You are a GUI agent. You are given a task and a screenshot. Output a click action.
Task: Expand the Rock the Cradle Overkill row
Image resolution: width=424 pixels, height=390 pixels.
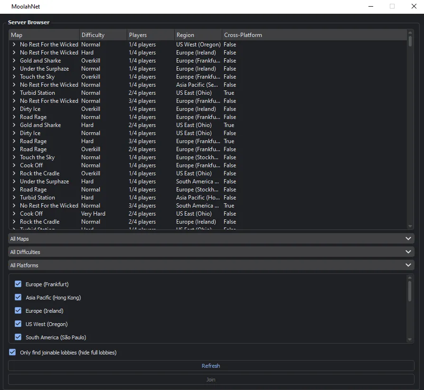coord(14,173)
